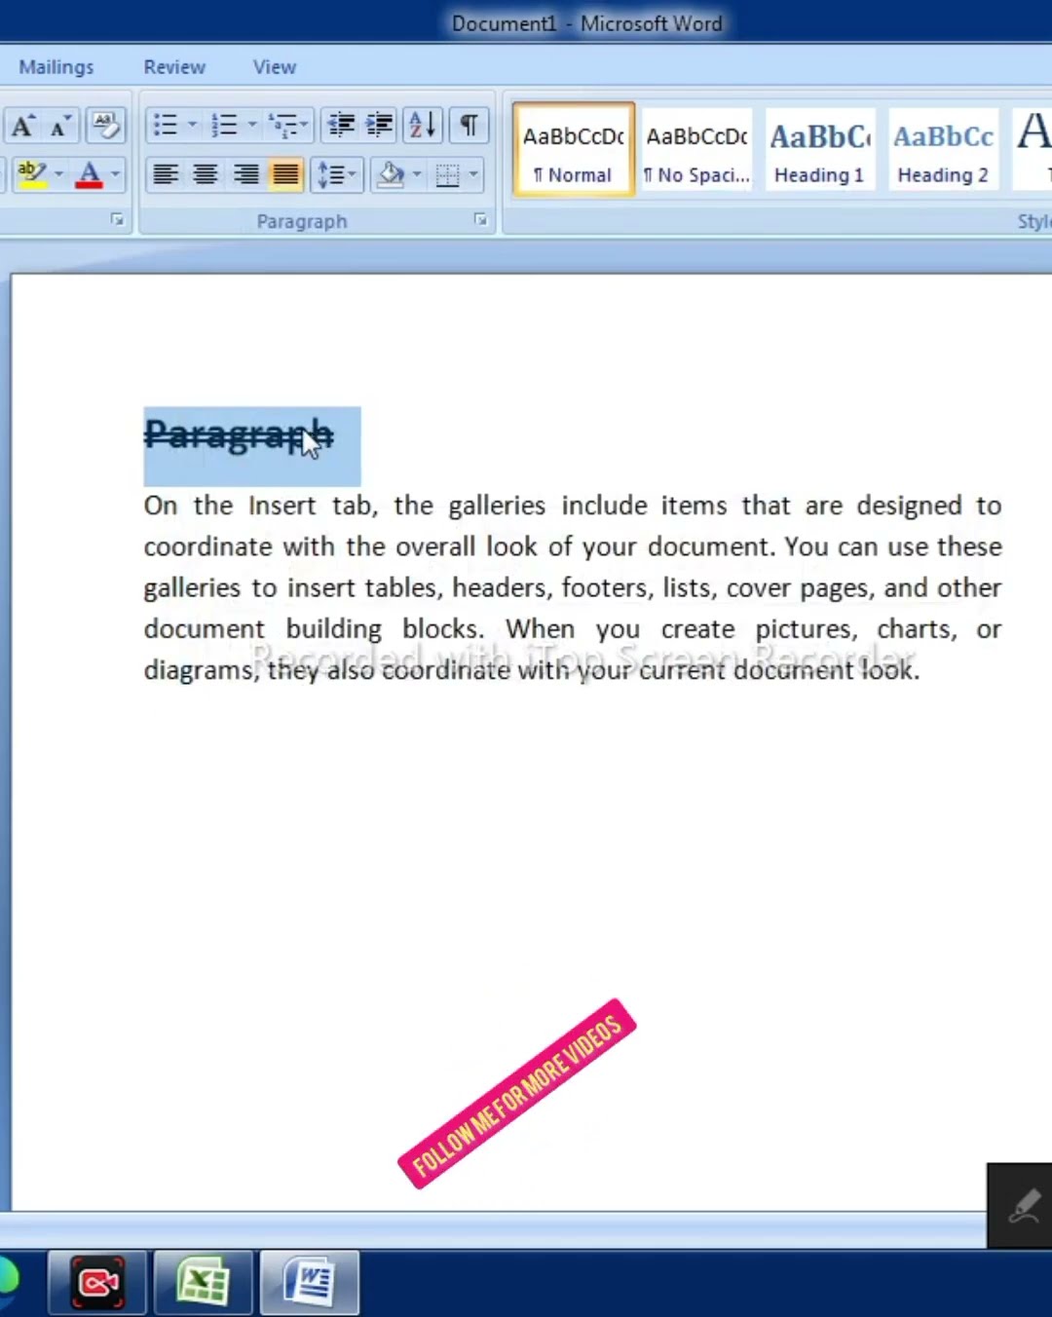Click the Shrink Font icon
Screen dimensions: 1052x1317
[x=60, y=125]
